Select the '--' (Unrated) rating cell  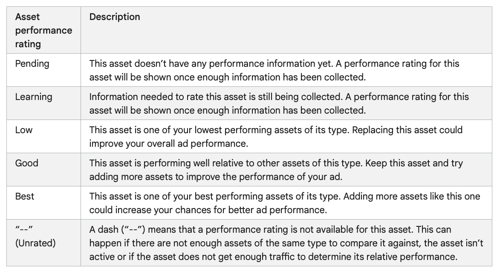pos(44,243)
